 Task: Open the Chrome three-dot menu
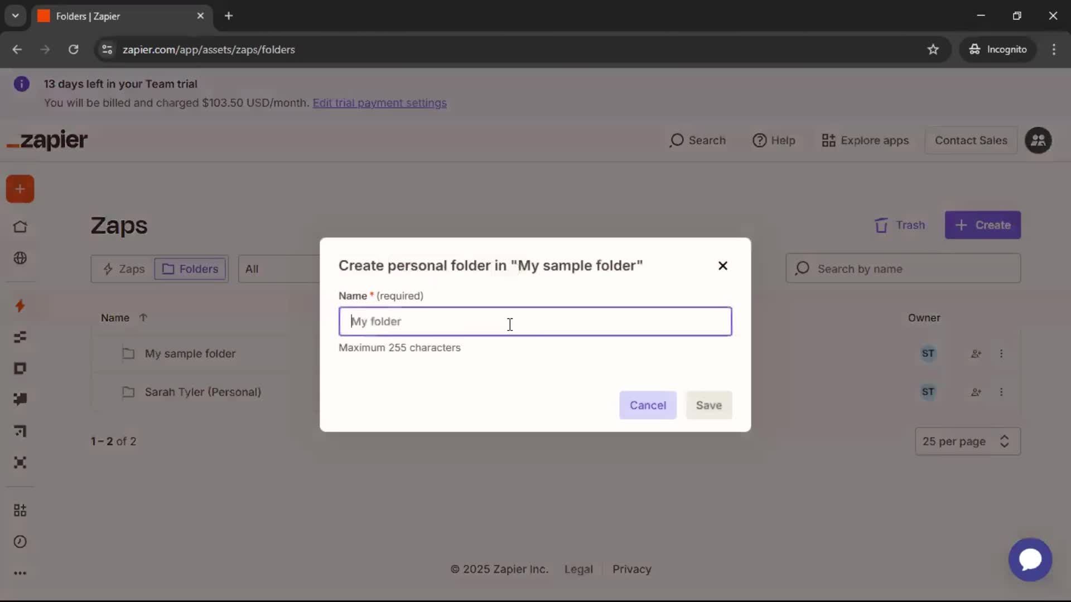pyautogui.click(x=1054, y=50)
